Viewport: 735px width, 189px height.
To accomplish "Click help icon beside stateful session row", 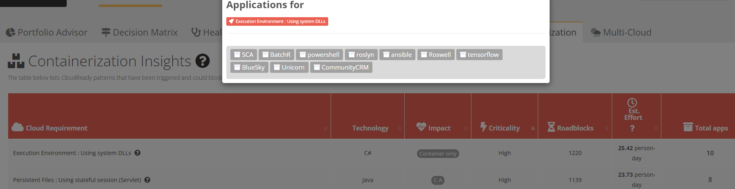I will point(147,180).
